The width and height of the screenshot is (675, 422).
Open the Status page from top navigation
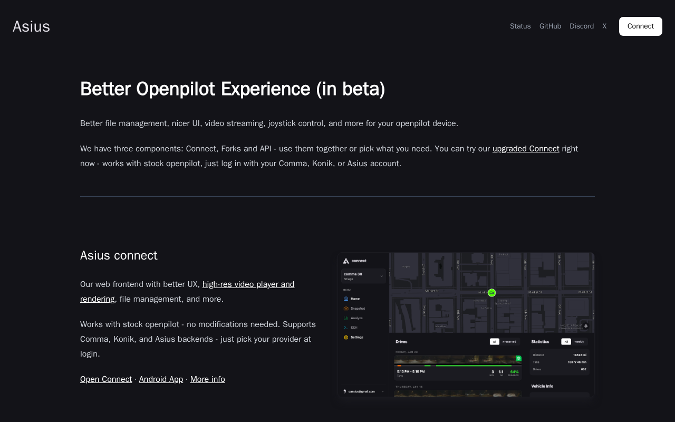[x=520, y=26]
